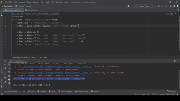The image size is (180, 101).
Task: Click first csv.py link in traceback
Action: tap(57, 66)
